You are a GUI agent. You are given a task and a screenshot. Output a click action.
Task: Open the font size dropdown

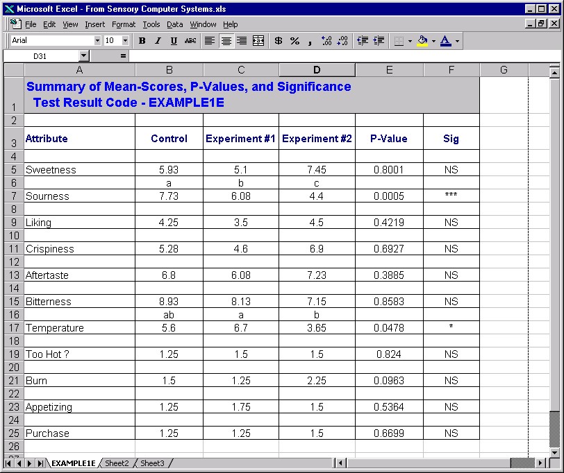[x=125, y=41]
